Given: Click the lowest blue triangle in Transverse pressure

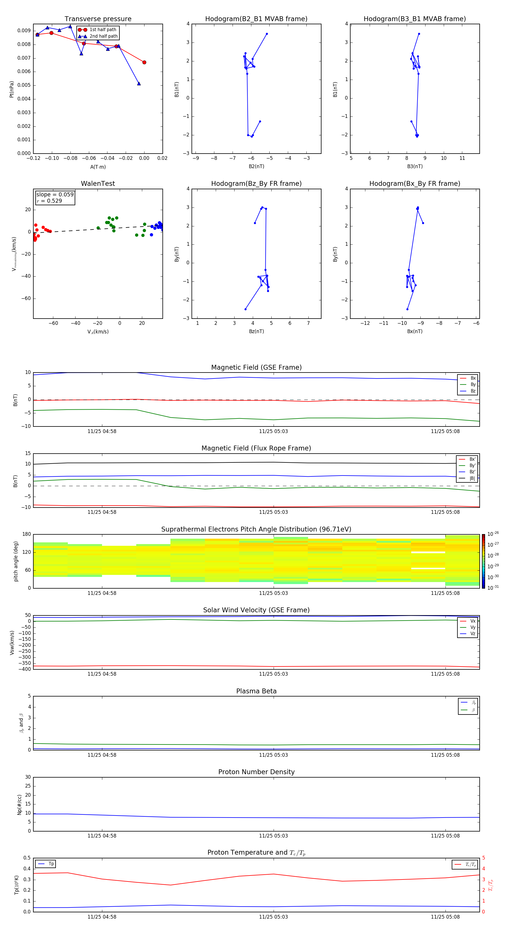Looking at the screenshot, I should (139, 84).
